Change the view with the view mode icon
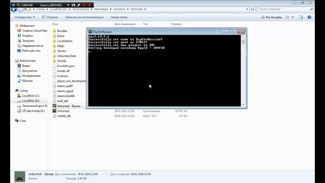325x183 pixels. (x=288, y=17)
